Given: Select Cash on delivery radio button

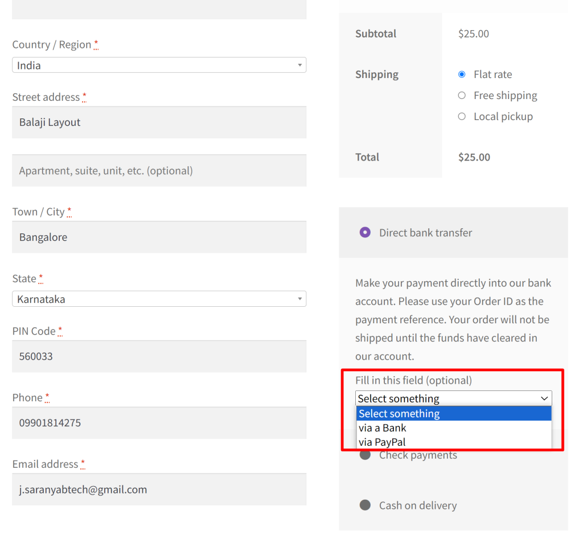Looking at the screenshot, I should (x=365, y=505).
